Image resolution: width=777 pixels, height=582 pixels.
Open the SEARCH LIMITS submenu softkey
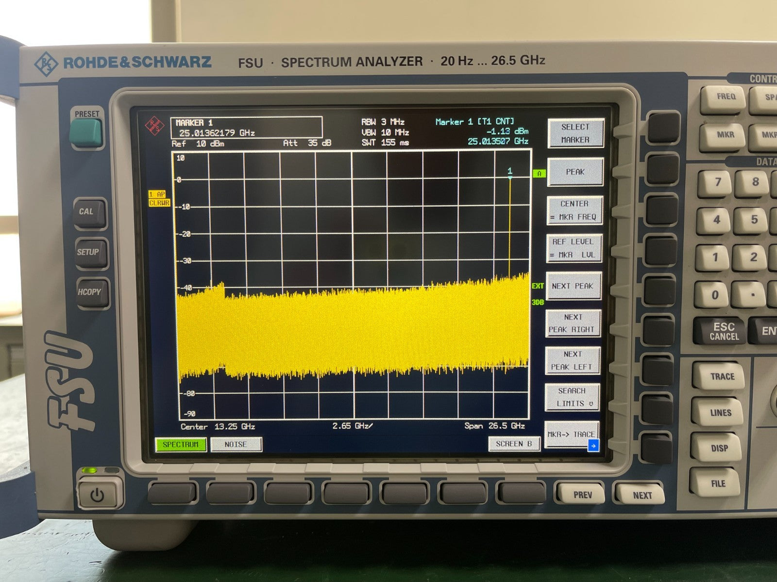point(572,397)
